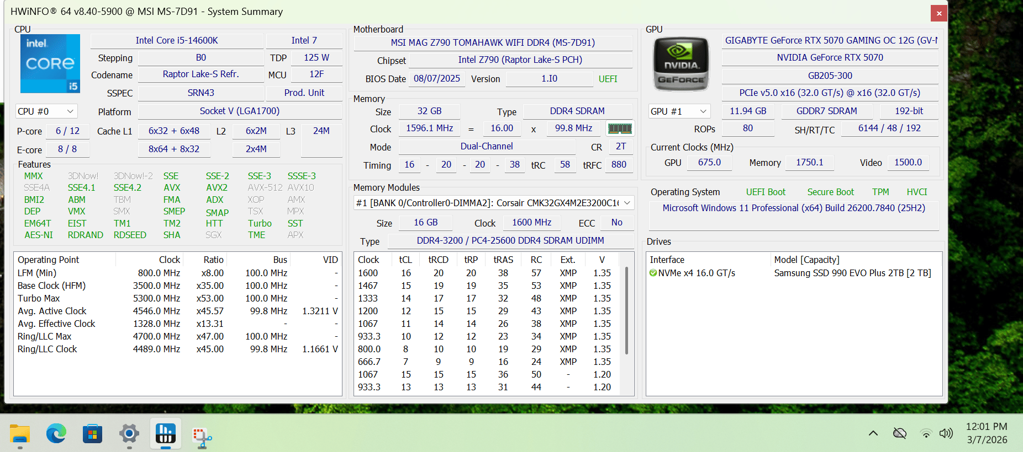Click the Microsoft Windows 11 Professional build text

[794, 208]
